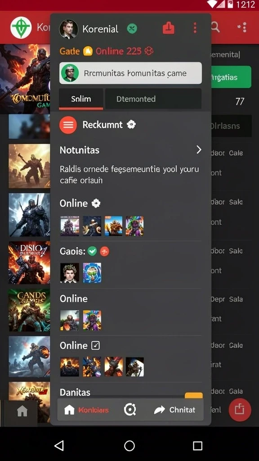Tap the yellow button beside Danitas
The image size is (259, 461).
(194, 395)
